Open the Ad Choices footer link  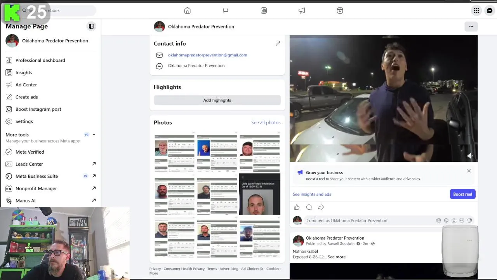pyautogui.click(x=252, y=269)
